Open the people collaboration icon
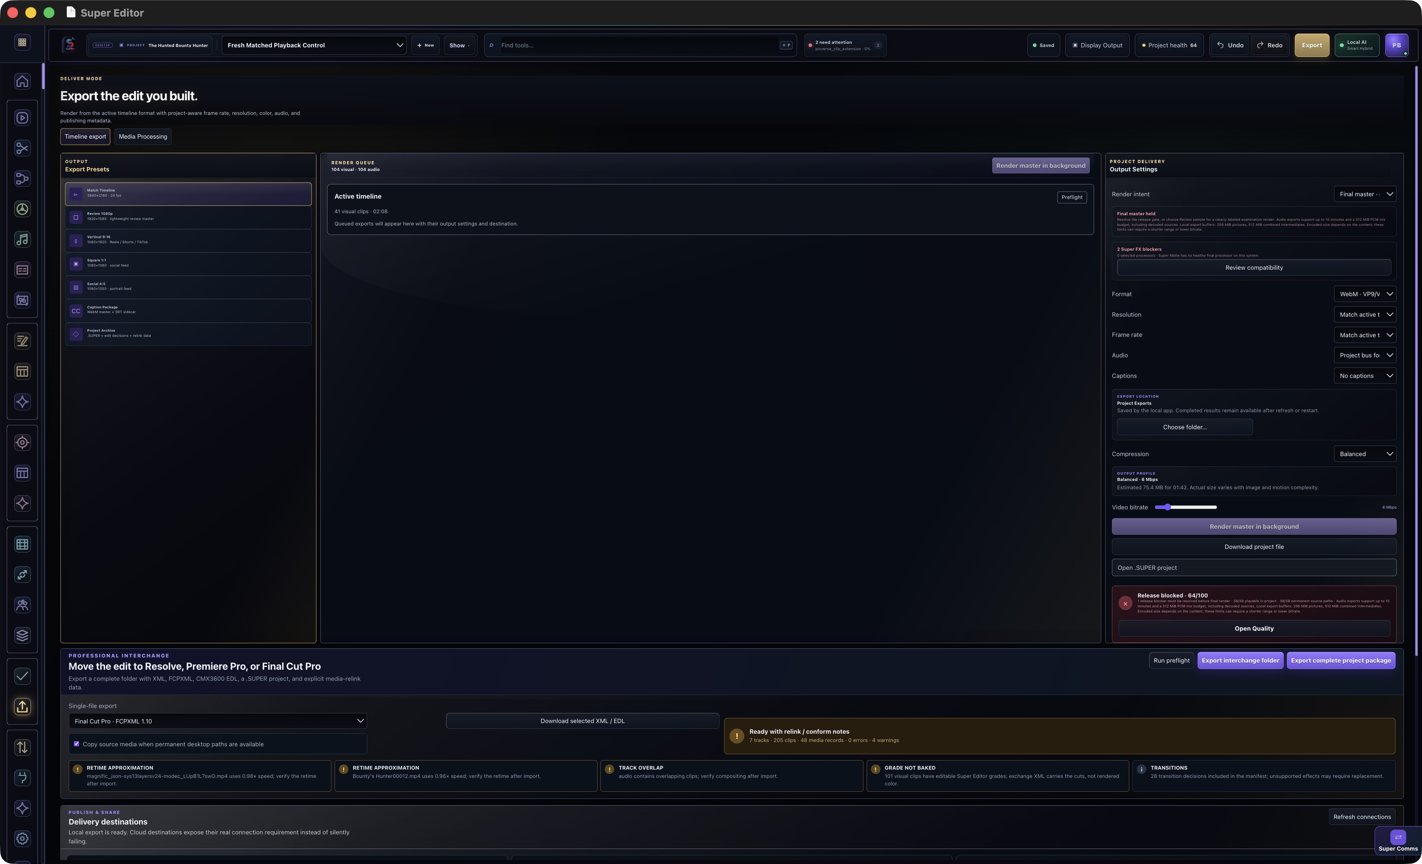Screen dimensions: 1422x864 pyautogui.click(x=22, y=605)
